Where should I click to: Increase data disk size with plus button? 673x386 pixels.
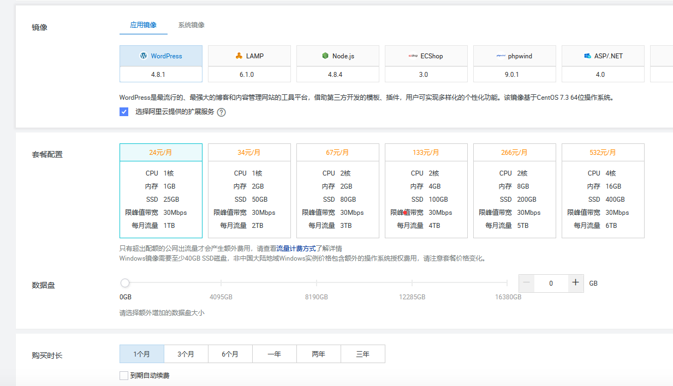(x=575, y=283)
